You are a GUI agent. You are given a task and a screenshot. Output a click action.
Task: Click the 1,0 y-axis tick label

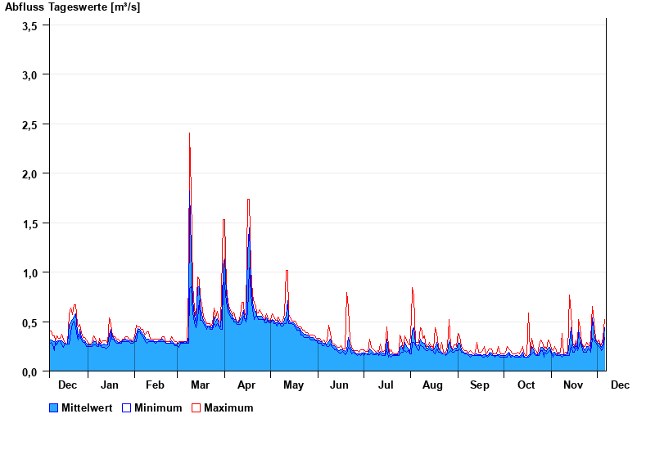29,273
